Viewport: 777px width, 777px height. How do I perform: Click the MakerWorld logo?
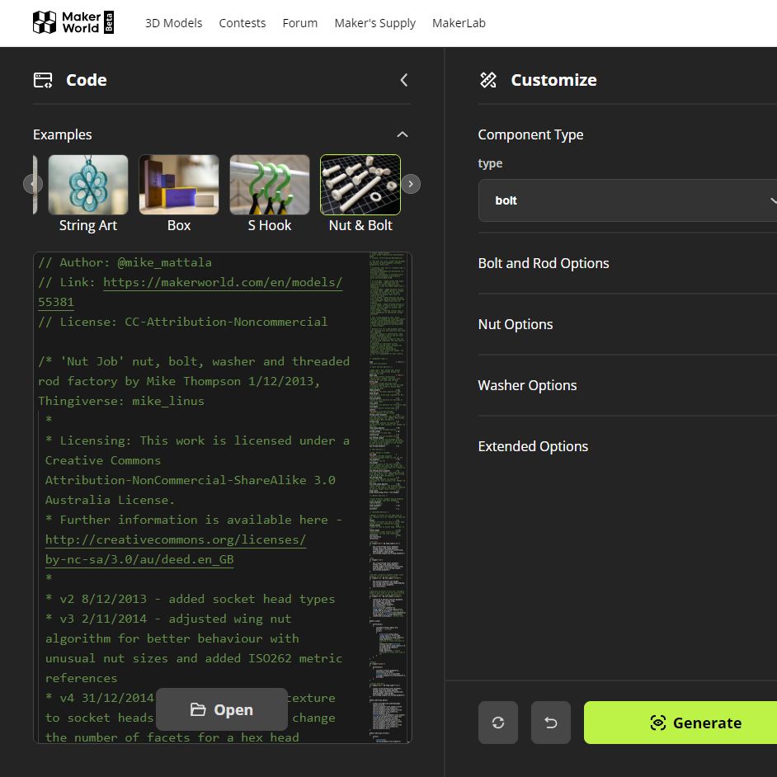[x=73, y=23]
